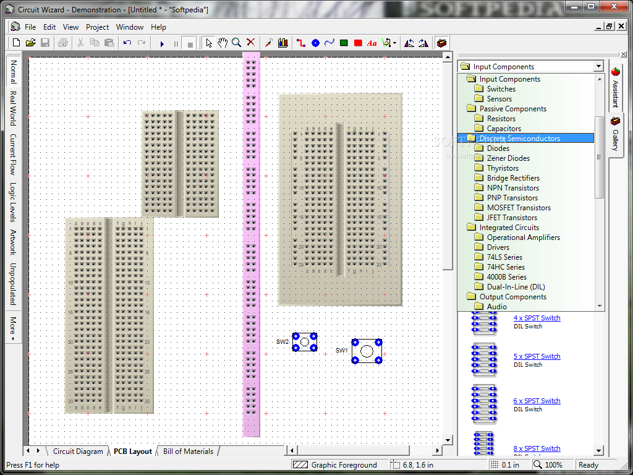This screenshot has height=475, width=633.
Task: Select the Aa text label tool
Action: pos(372,43)
